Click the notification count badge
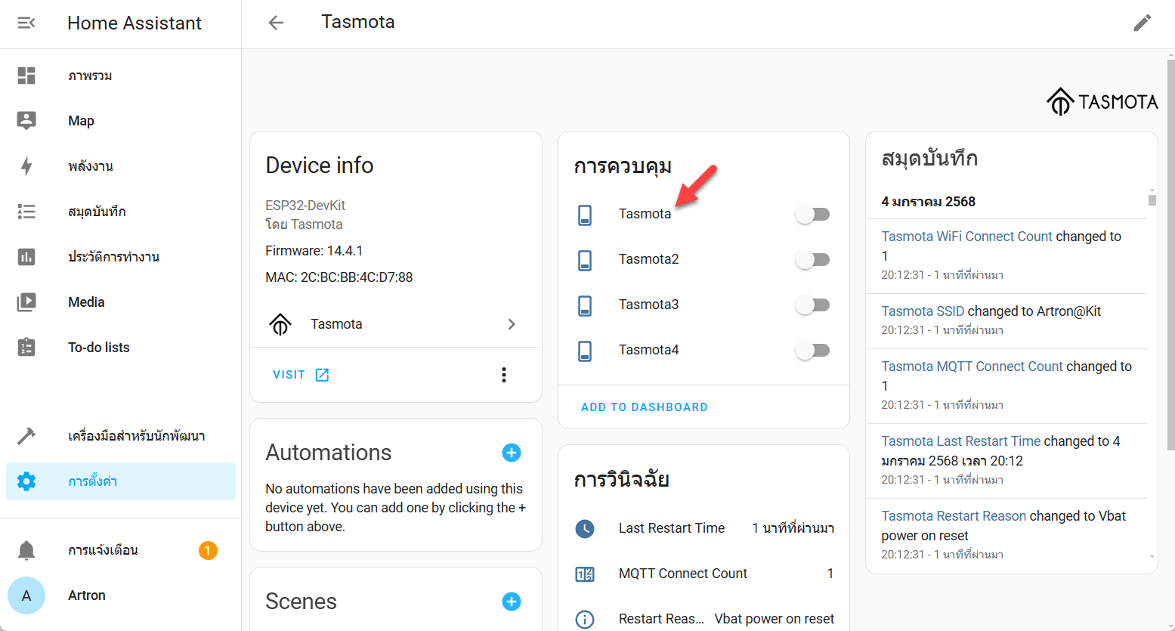Screen dimensions: 1175x631 208,550
